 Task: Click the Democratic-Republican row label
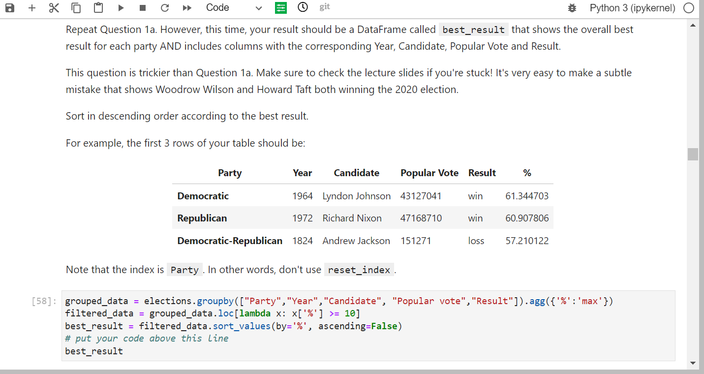[x=230, y=241]
